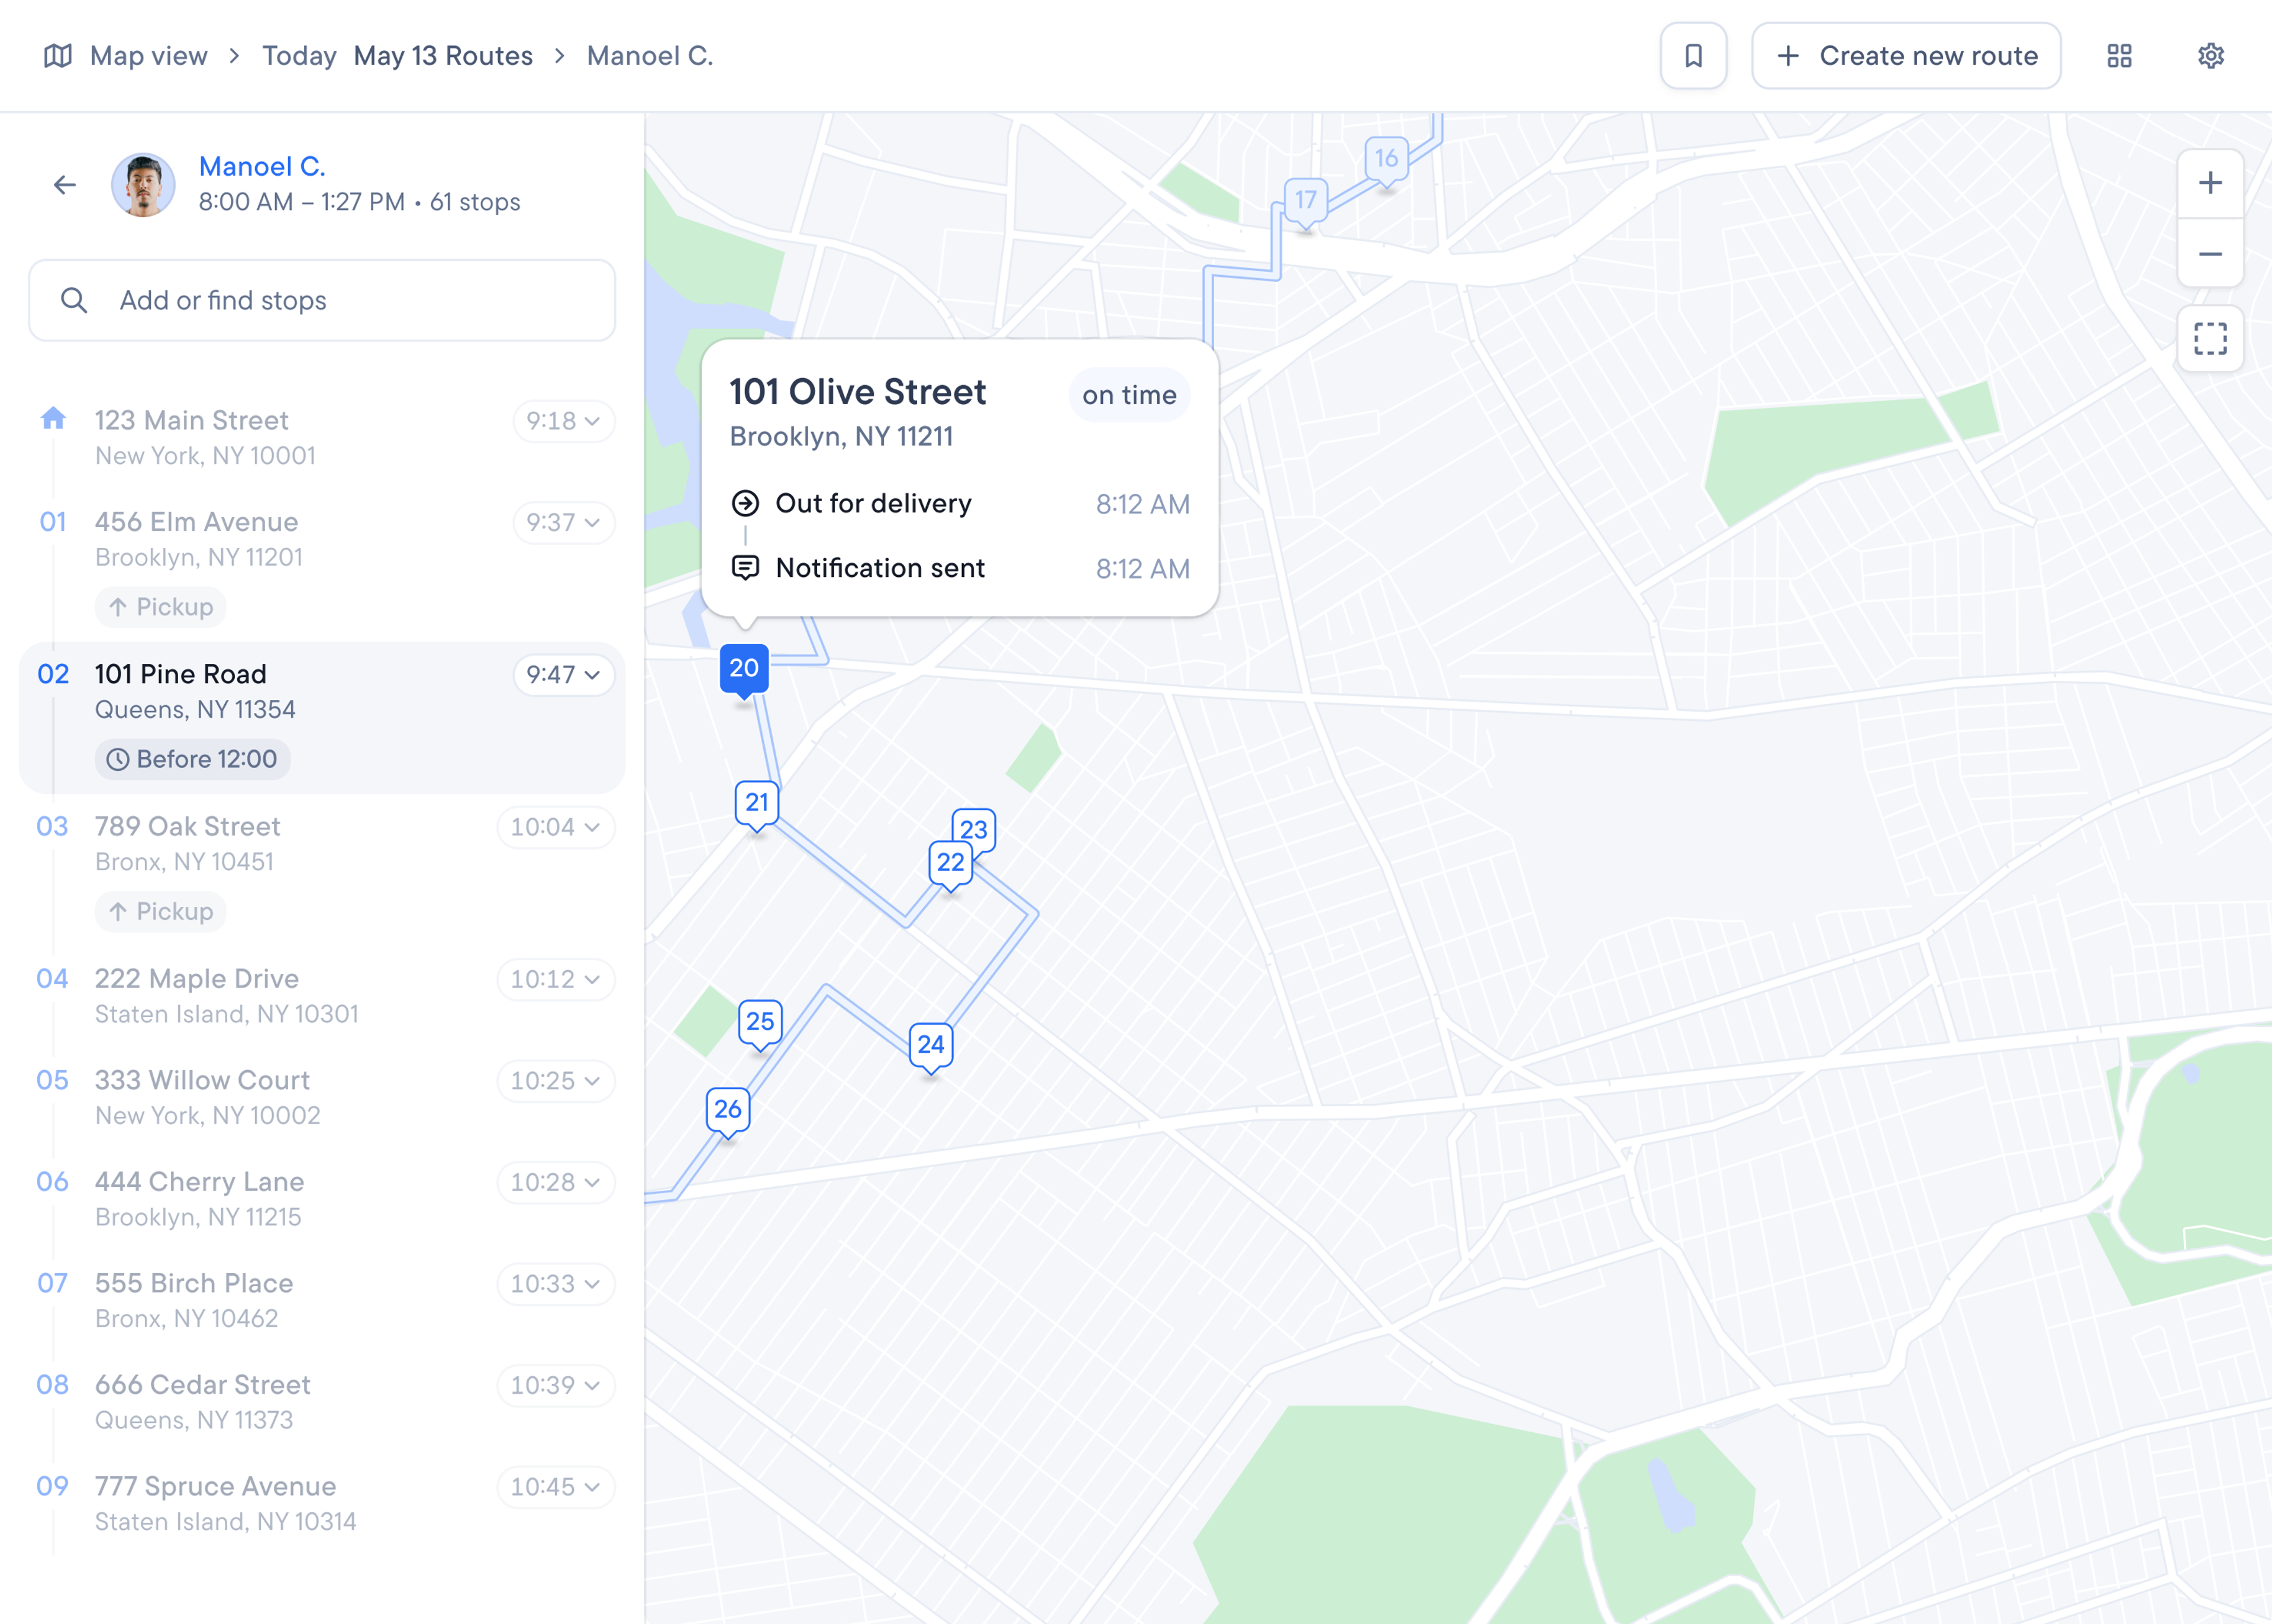Image resolution: width=2272 pixels, height=1624 pixels.
Task: Click Brooklyn, NY 11211 address in popup
Action: 841,437
